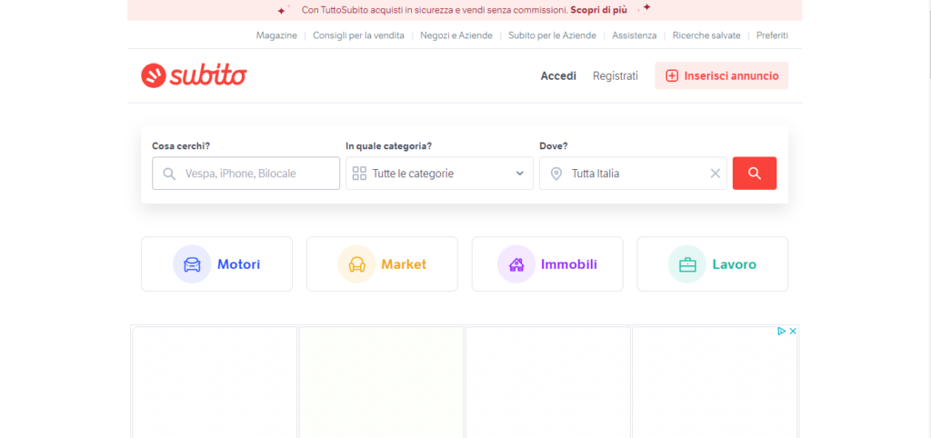Click the 'Tutta Italia' location field

633,174
